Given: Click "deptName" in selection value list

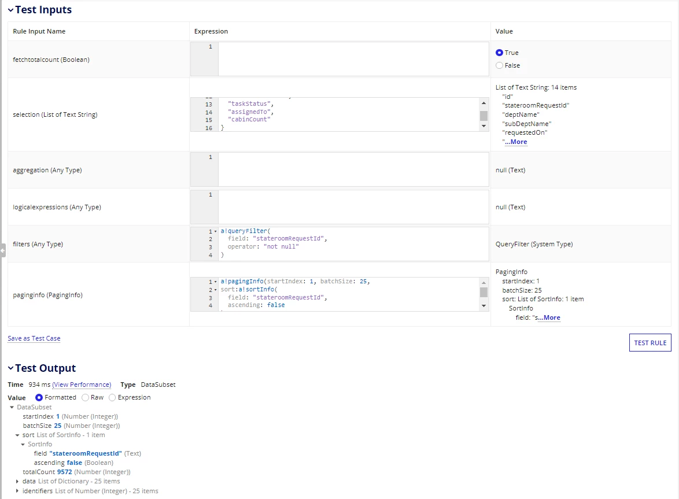Looking at the screenshot, I should click(521, 114).
